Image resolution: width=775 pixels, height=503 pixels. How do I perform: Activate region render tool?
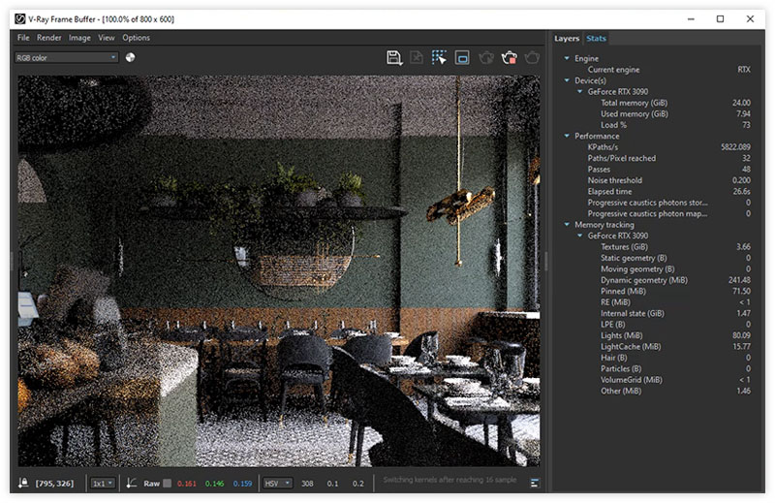click(x=462, y=58)
